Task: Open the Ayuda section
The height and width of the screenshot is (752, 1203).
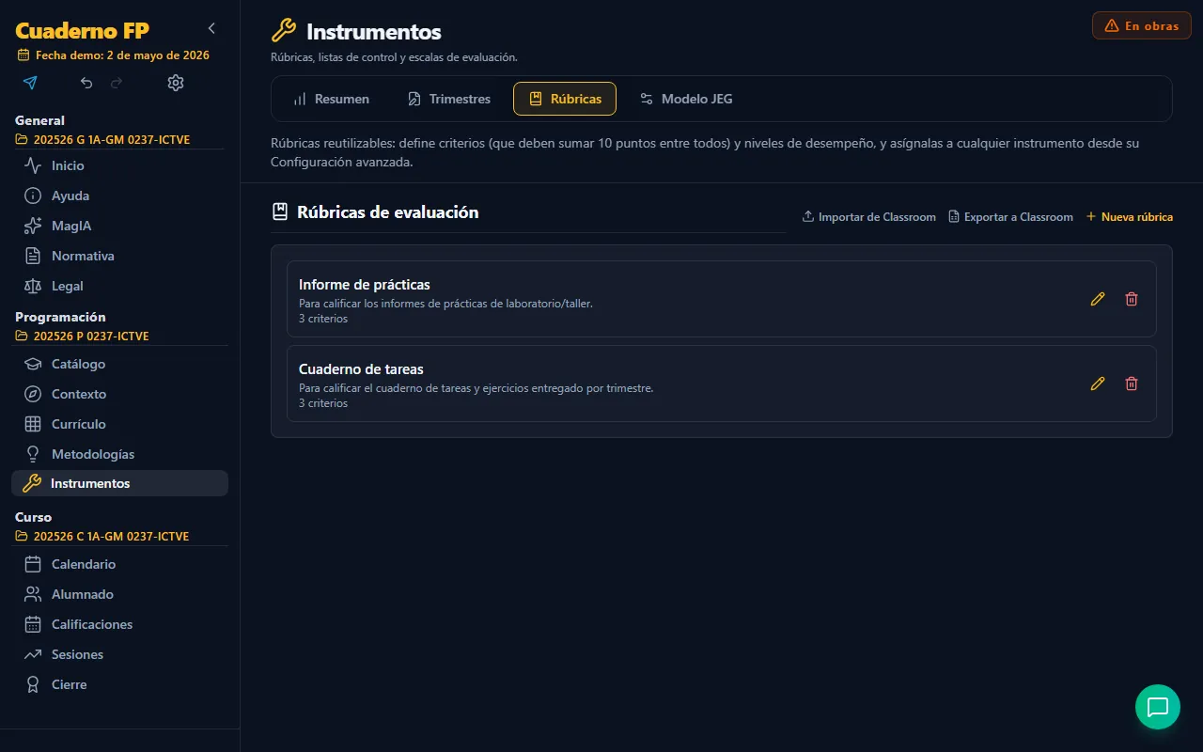Action: 119,196
